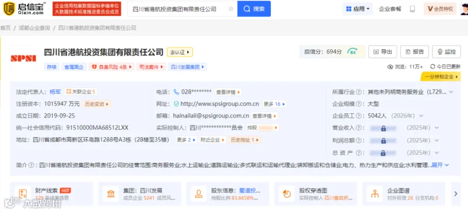Click 持股比例 83.6658% text

(x=235, y=197)
